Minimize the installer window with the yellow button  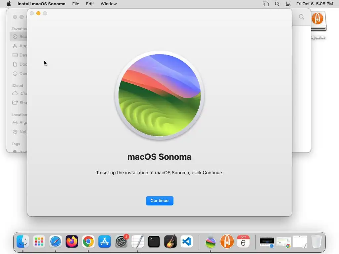(x=38, y=13)
